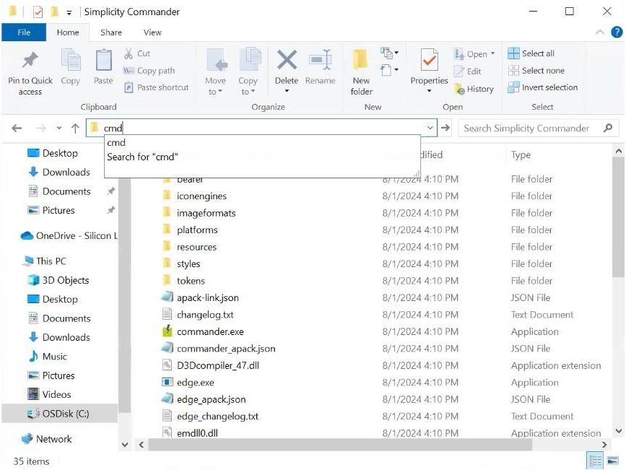
Task: Open the File menu
Action: pyautogui.click(x=24, y=32)
